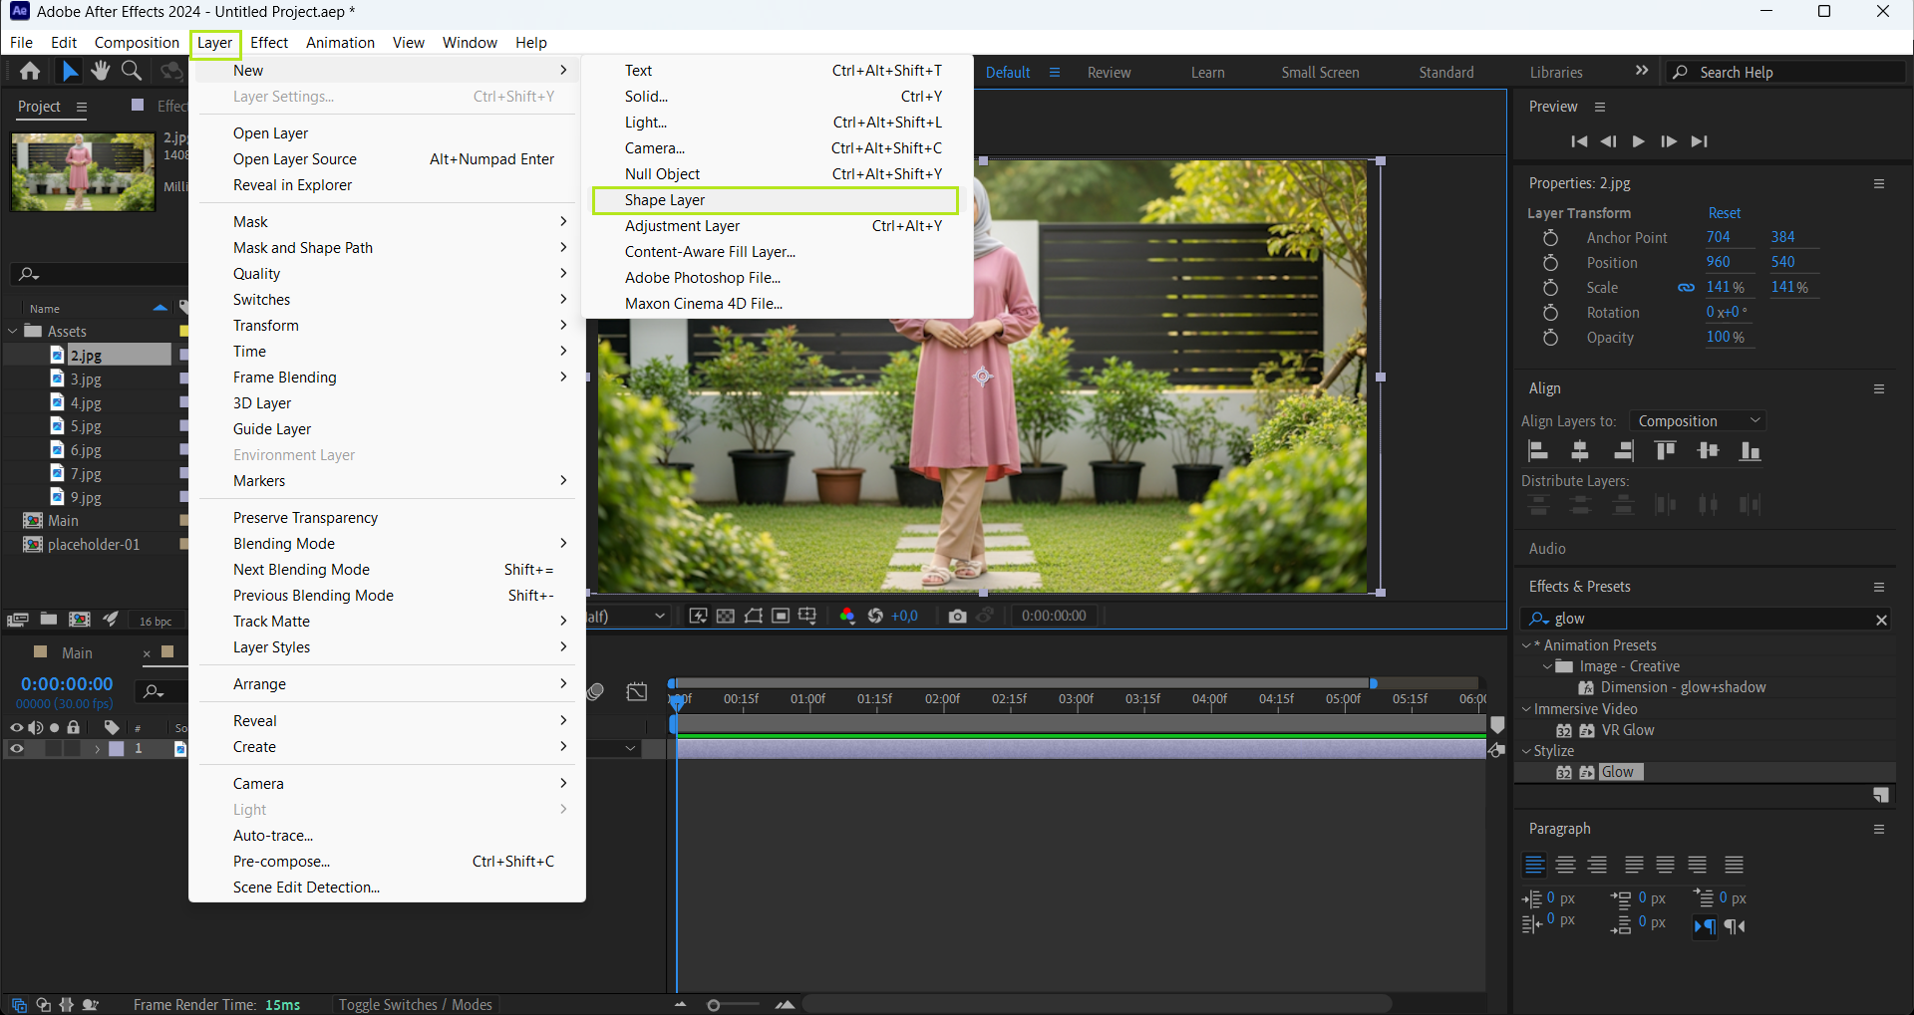Center paragraph text alignment icon

pos(1566,865)
